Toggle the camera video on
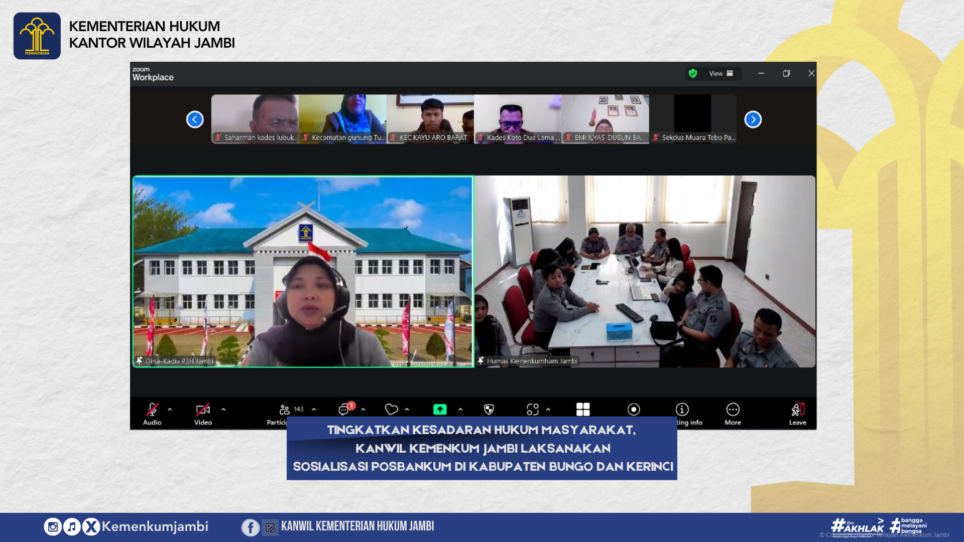 [x=202, y=409]
